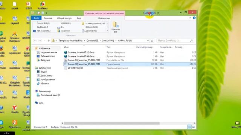Image resolution: width=241 pixels, height=135 pixels.
Task: Select the Извлечение tab
Action: point(104,18)
